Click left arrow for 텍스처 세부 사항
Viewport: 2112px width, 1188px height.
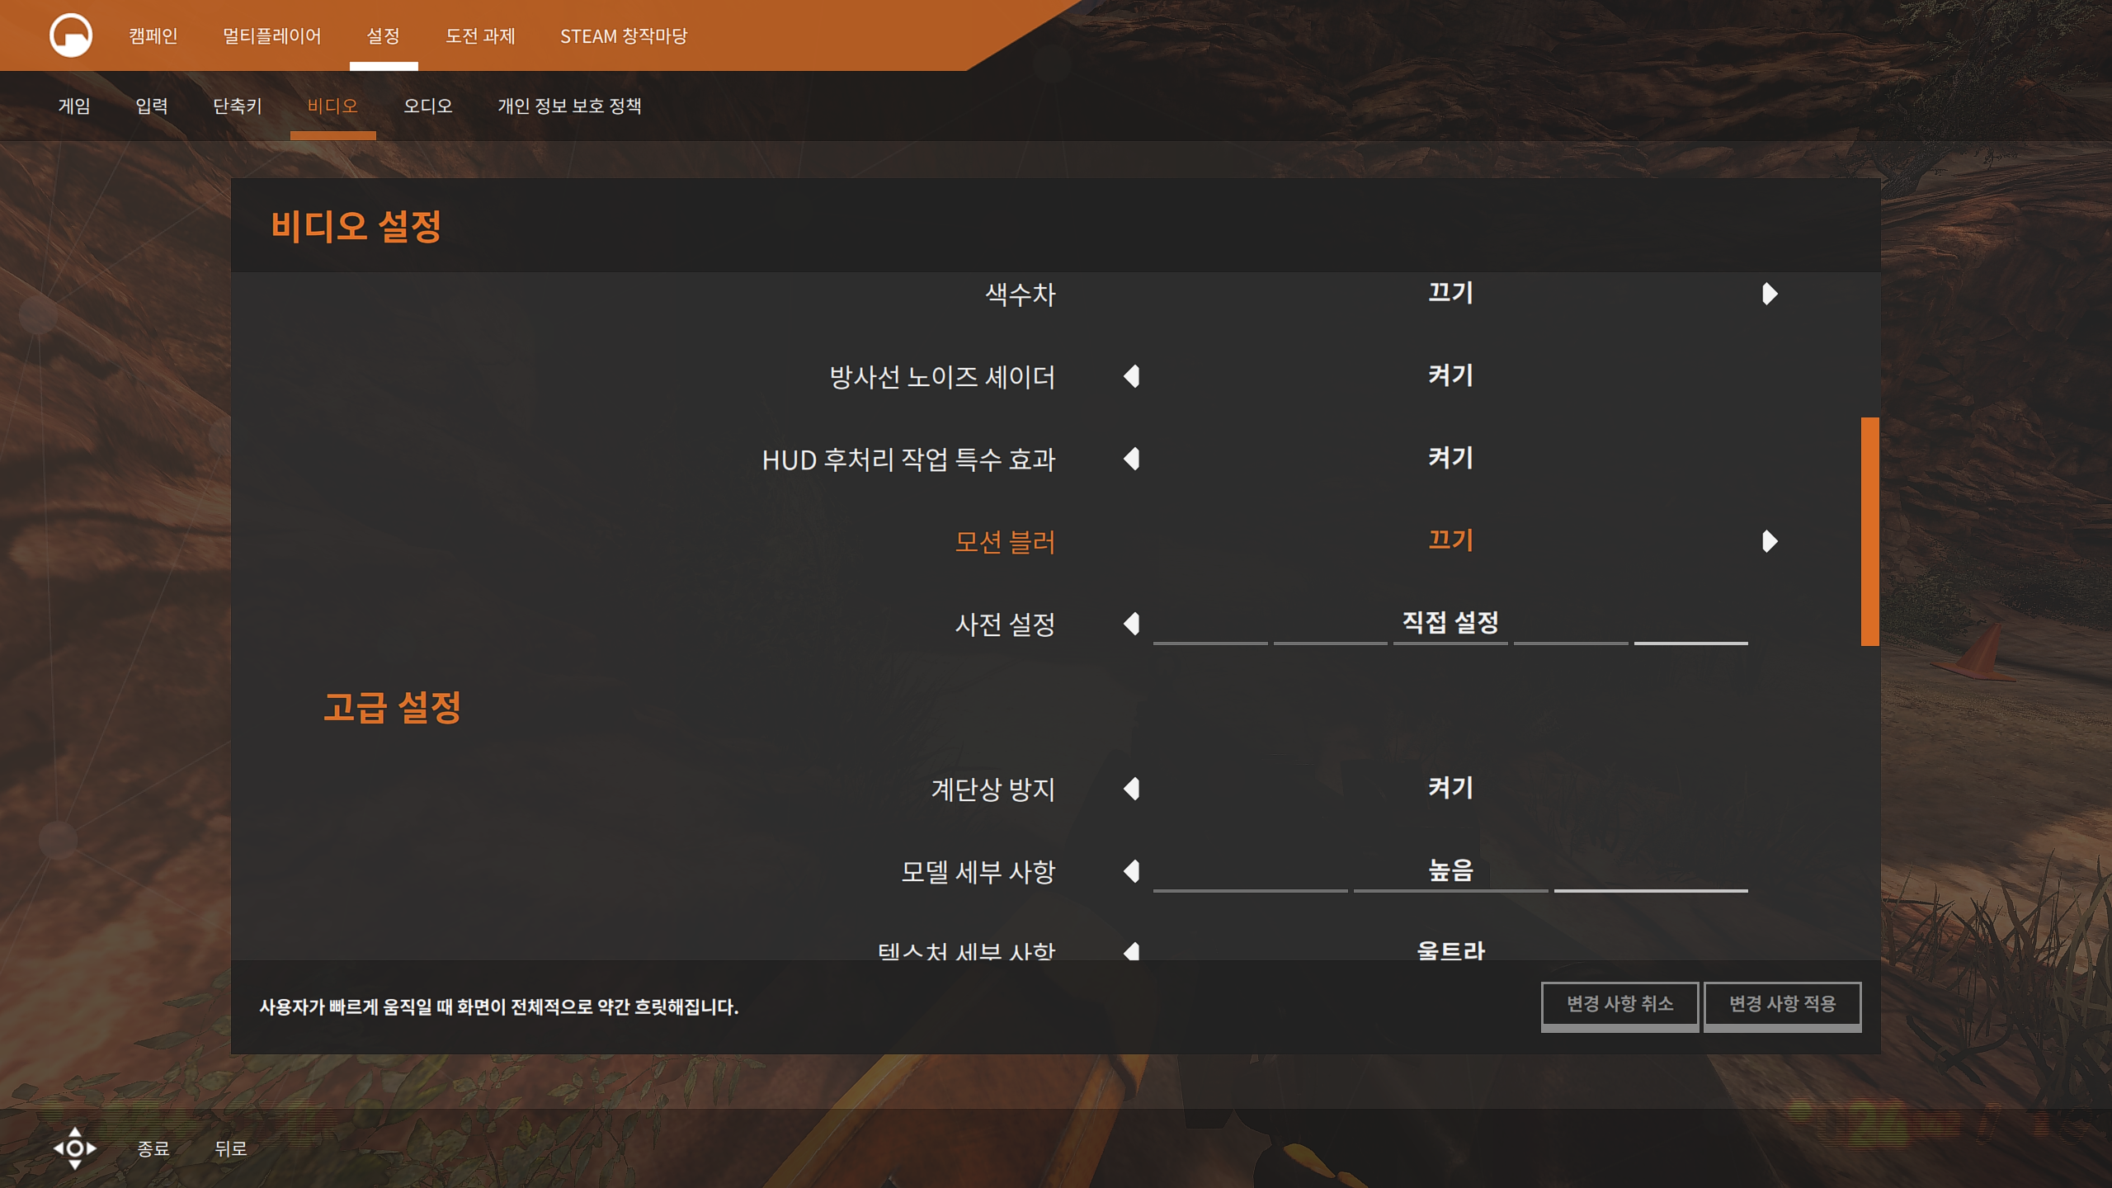click(x=1132, y=951)
